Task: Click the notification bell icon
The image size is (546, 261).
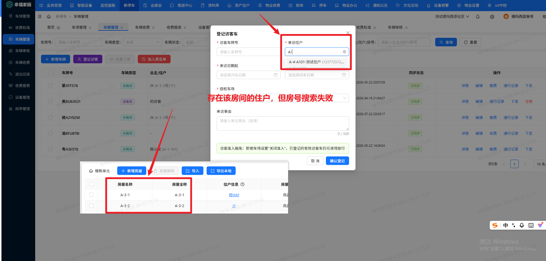Action: [x=478, y=17]
